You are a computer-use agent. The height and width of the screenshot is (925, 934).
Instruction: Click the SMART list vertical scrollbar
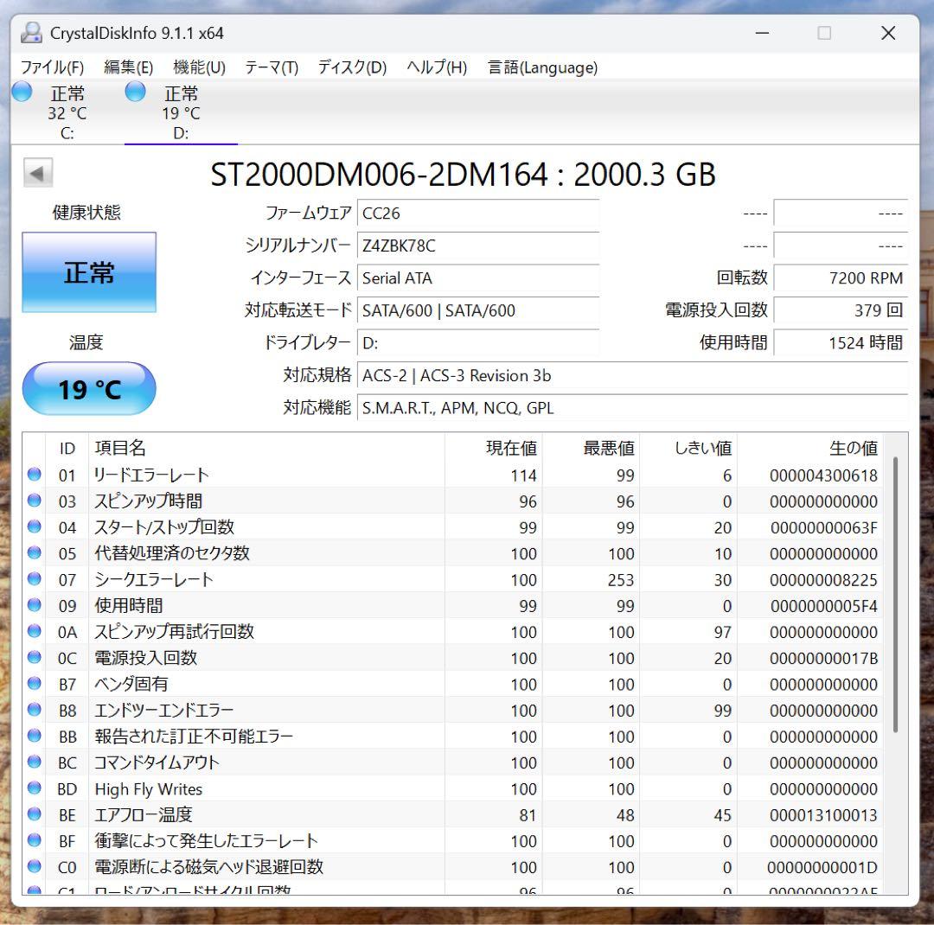(895, 596)
